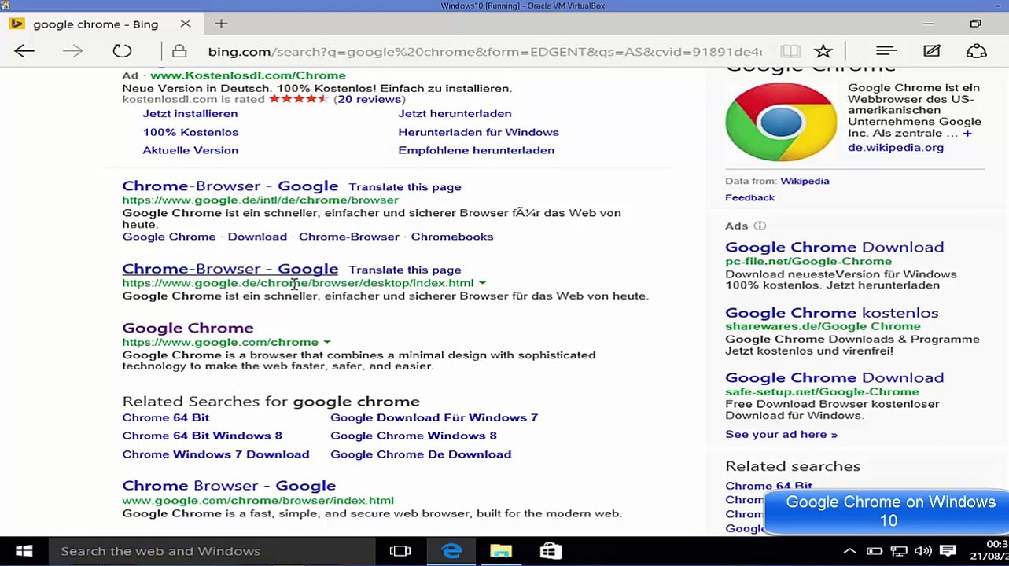Click the lock icon in address bar
The image size is (1009, 566).
coord(179,51)
